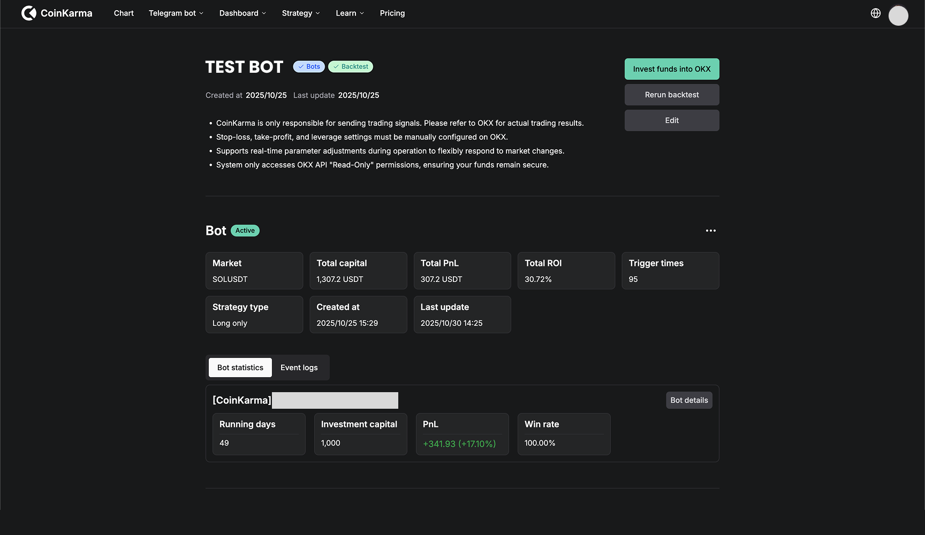Open the language globe selector
Image resolution: width=925 pixels, height=535 pixels.
[x=875, y=13]
